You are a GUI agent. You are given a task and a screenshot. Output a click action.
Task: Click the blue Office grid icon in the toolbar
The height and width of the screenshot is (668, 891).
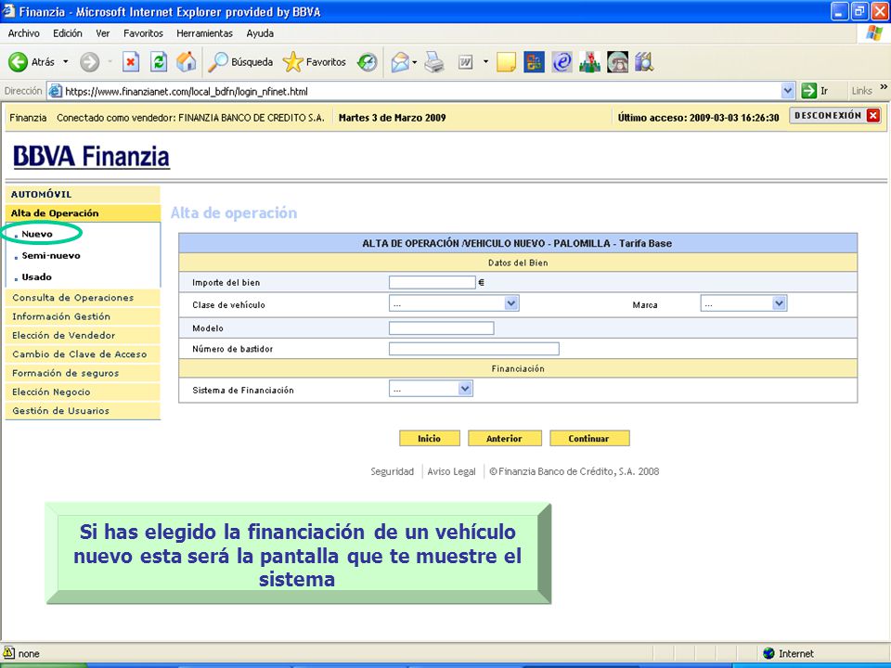534,62
